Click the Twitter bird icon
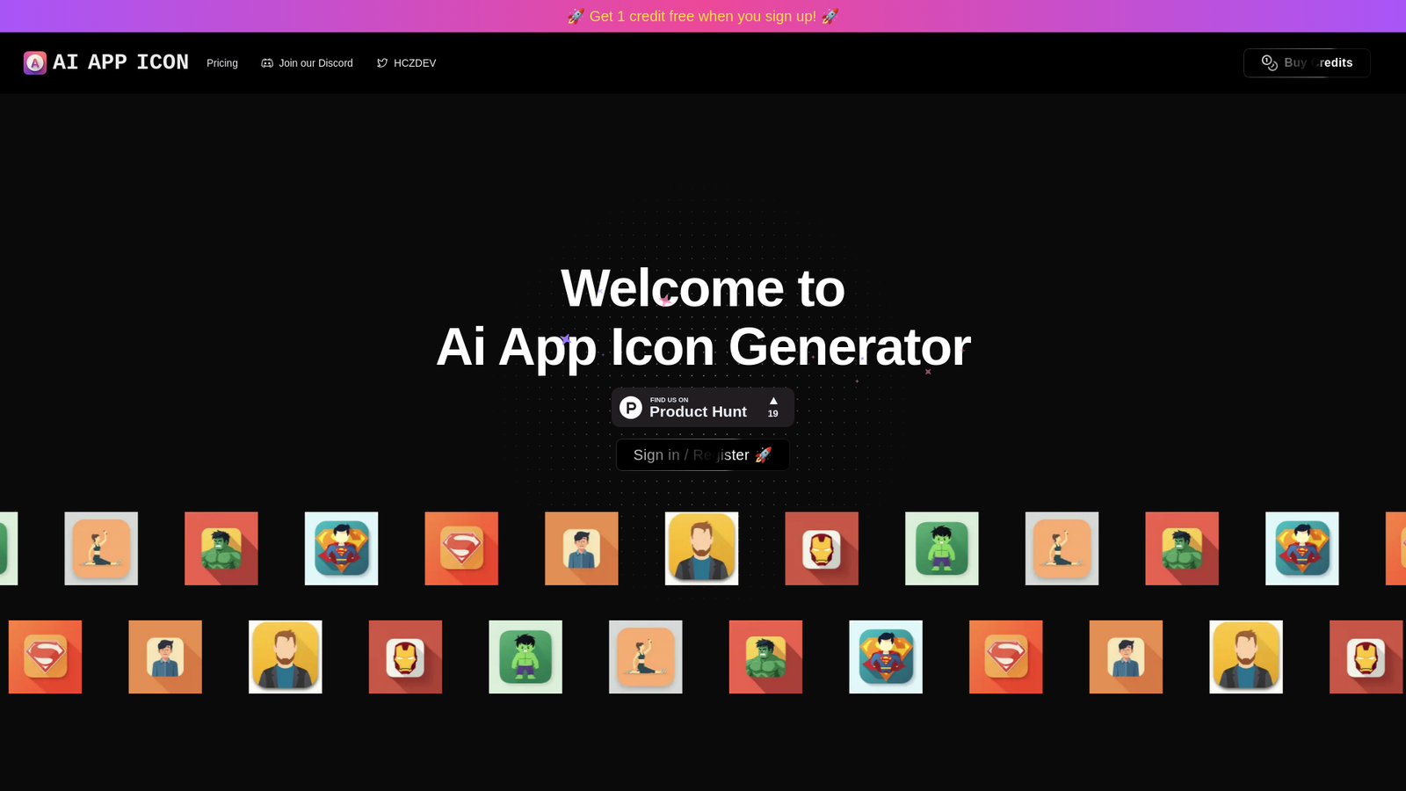The width and height of the screenshot is (1406, 791). click(x=382, y=63)
